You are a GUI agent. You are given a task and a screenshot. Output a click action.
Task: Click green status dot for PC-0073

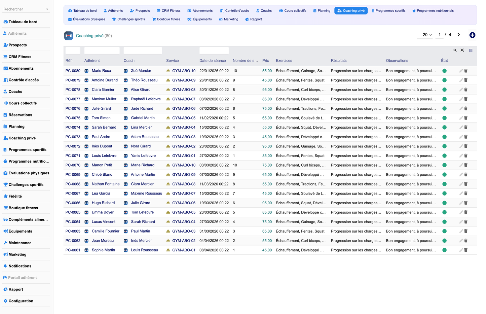coord(444,137)
